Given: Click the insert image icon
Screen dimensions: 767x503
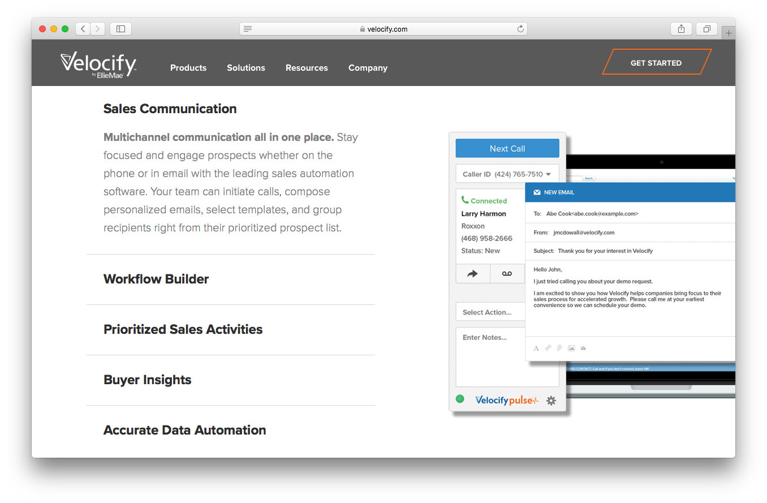Looking at the screenshot, I should 571,348.
